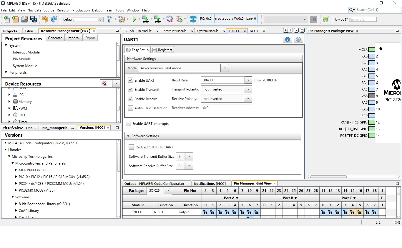The height and width of the screenshot is (248, 402).
Task: Switch to the Files tab
Action: tap(29, 31)
